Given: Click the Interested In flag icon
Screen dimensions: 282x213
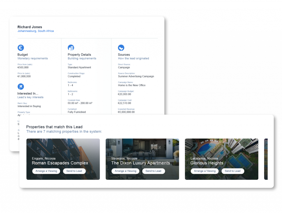Looking at the screenshot, I should [21, 86].
